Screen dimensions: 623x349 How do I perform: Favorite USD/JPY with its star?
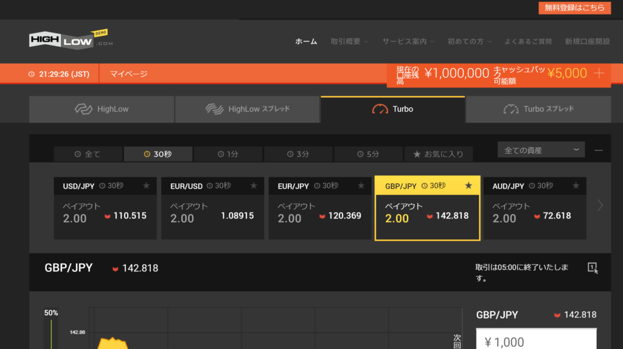pos(146,186)
